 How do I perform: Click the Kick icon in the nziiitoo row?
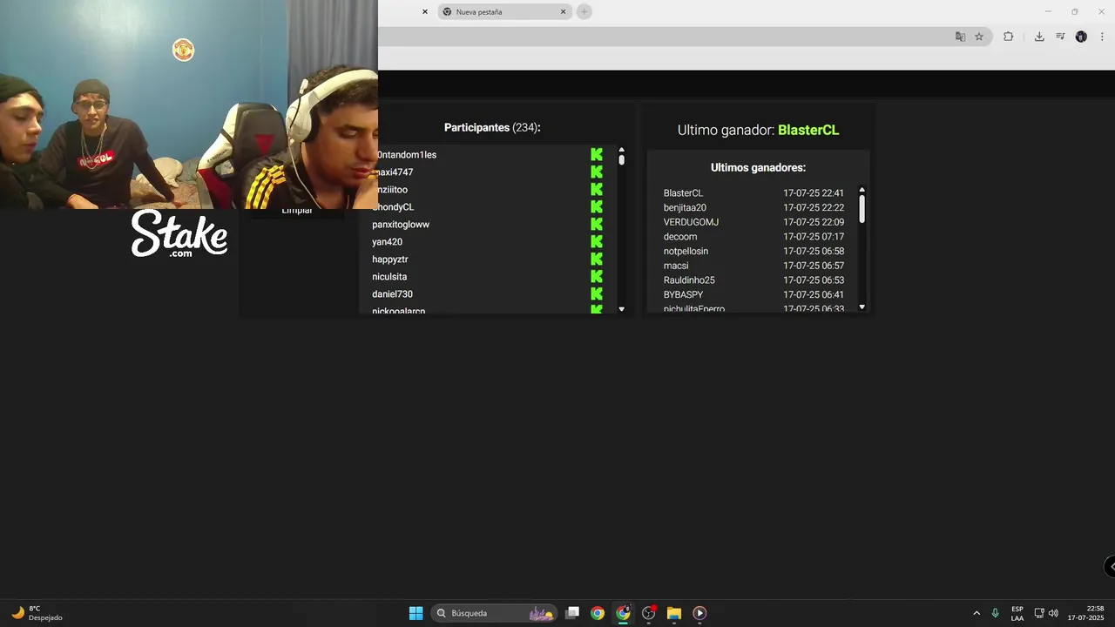coord(597,189)
